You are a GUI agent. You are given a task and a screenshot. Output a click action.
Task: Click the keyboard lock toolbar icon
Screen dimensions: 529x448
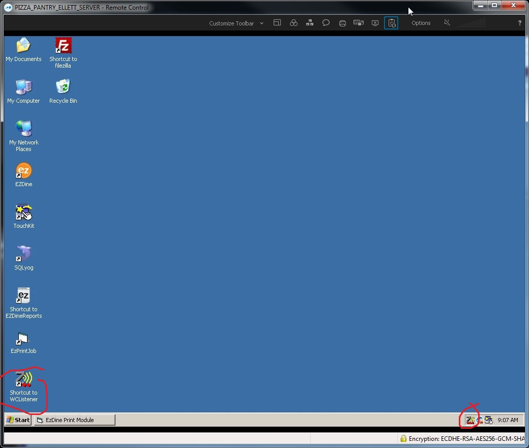coord(358,23)
